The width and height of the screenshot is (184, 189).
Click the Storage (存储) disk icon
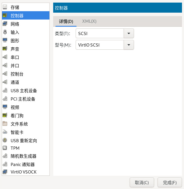[x=5, y=7]
